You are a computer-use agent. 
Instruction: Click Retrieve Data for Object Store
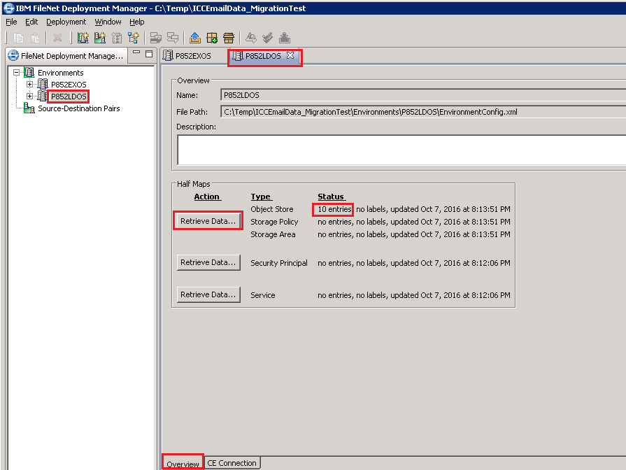pos(208,220)
